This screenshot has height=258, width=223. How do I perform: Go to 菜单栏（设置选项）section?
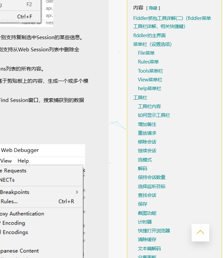pyautogui.click(x=152, y=44)
